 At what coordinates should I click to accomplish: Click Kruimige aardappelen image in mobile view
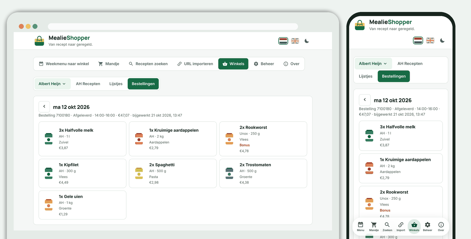point(369,168)
